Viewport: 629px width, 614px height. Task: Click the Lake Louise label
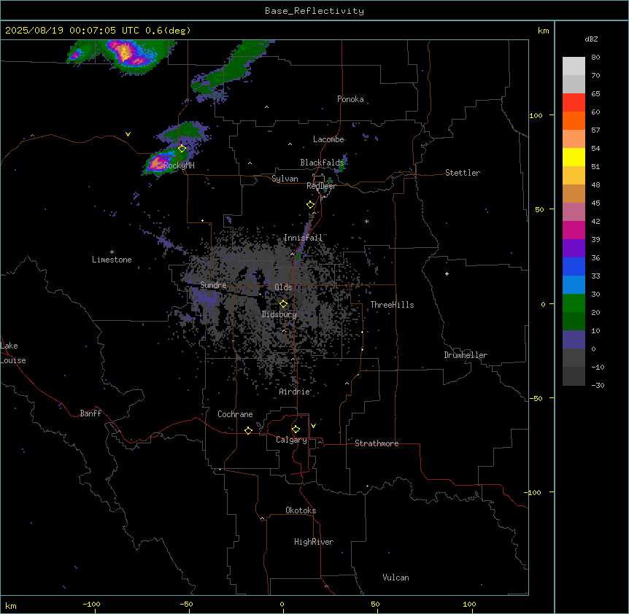[x=13, y=353]
